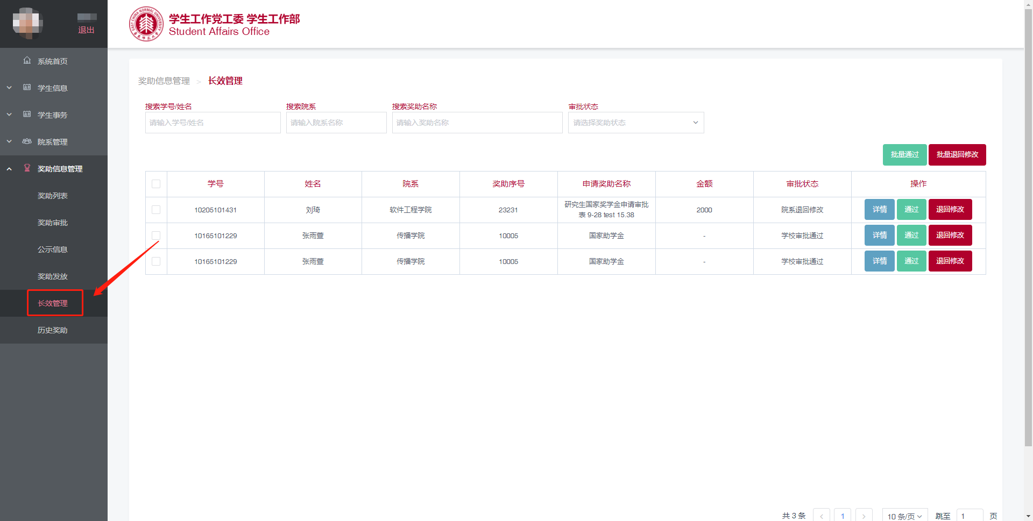Viewport: 1033px width, 521px height.
Task: Click the home icon beside 系统首页
Action: click(27, 61)
